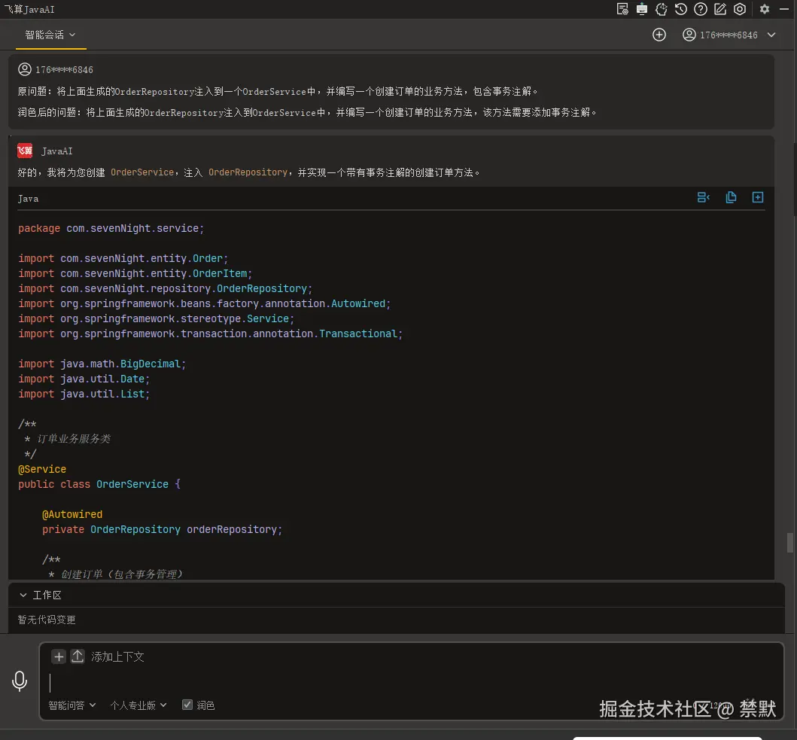Upload a file with the upload icon
The image size is (797, 740).
78,656
